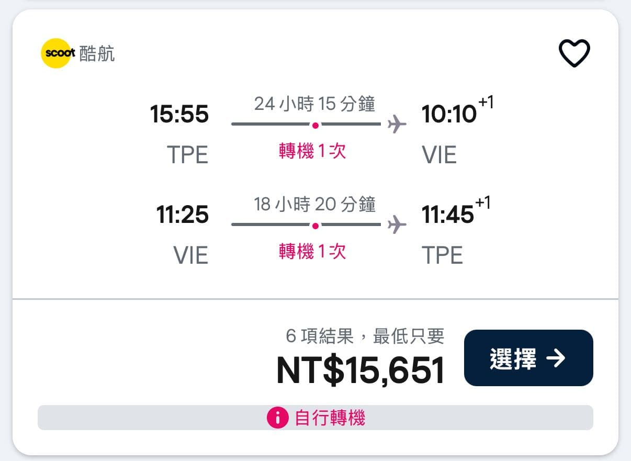Click outbound arrival time 10:10
The image size is (631, 461).
[449, 114]
